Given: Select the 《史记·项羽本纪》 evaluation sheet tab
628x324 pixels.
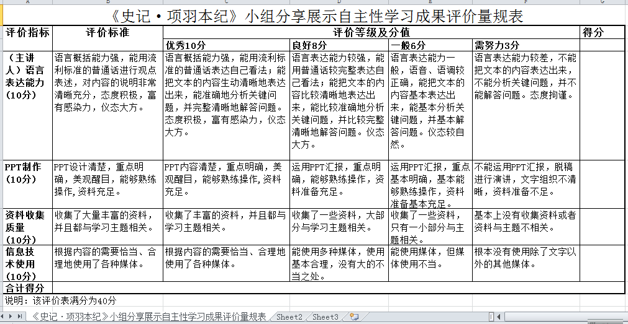Looking at the screenshot, I should click(x=148, y=317).
